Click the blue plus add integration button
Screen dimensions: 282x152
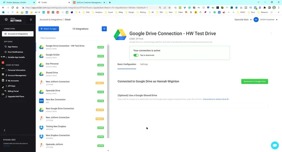(104, 29)
